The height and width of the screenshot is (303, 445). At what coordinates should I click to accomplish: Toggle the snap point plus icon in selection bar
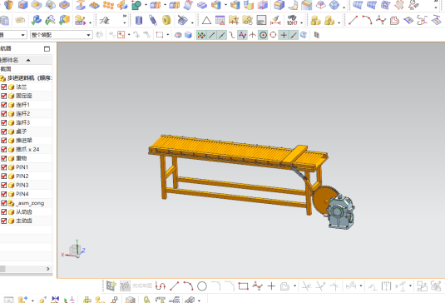pos(284,35)
